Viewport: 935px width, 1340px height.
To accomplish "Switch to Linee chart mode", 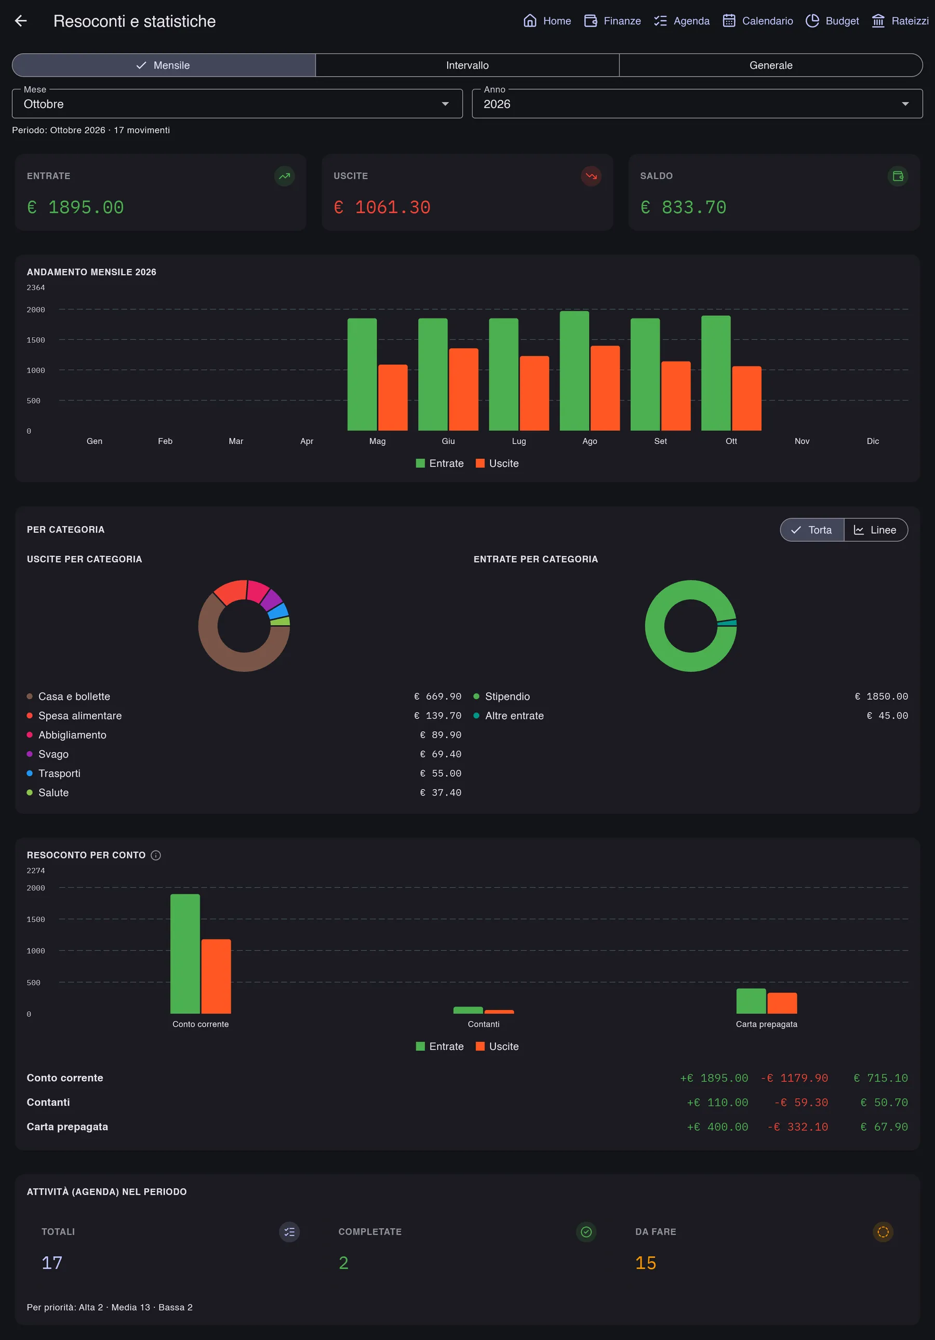I will [x=875, y=530].
